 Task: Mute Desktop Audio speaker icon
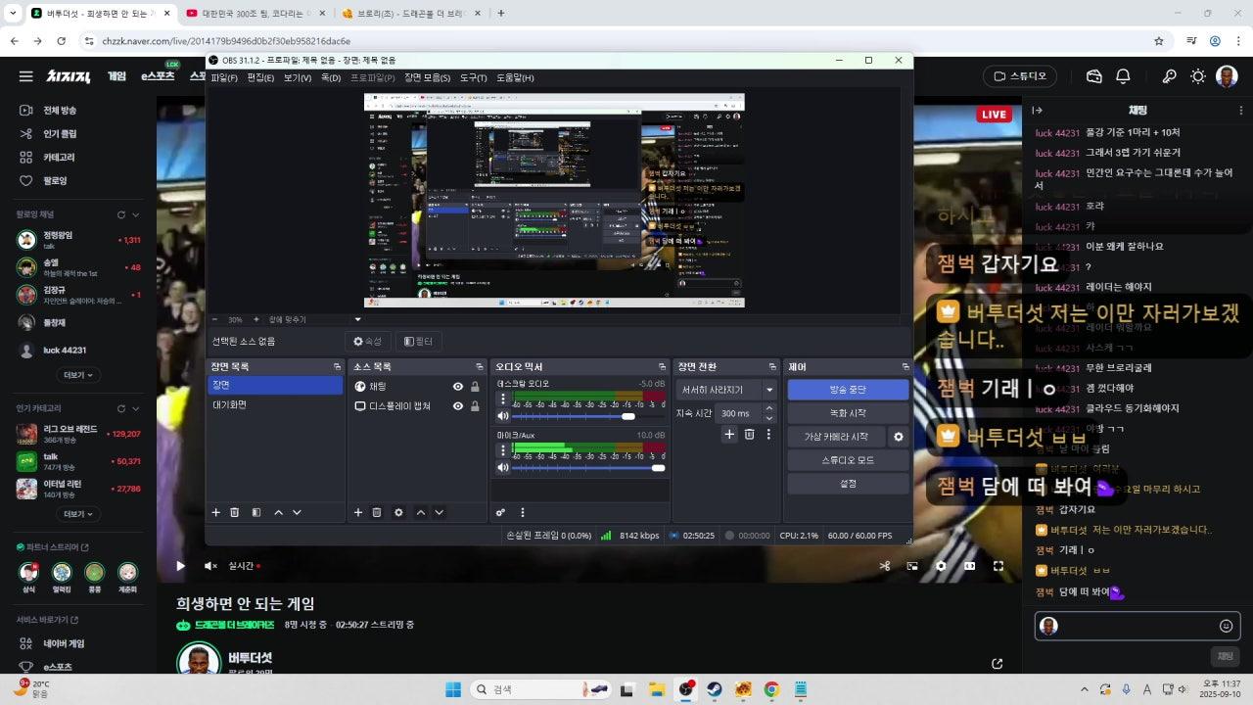(x=503, y=416)
